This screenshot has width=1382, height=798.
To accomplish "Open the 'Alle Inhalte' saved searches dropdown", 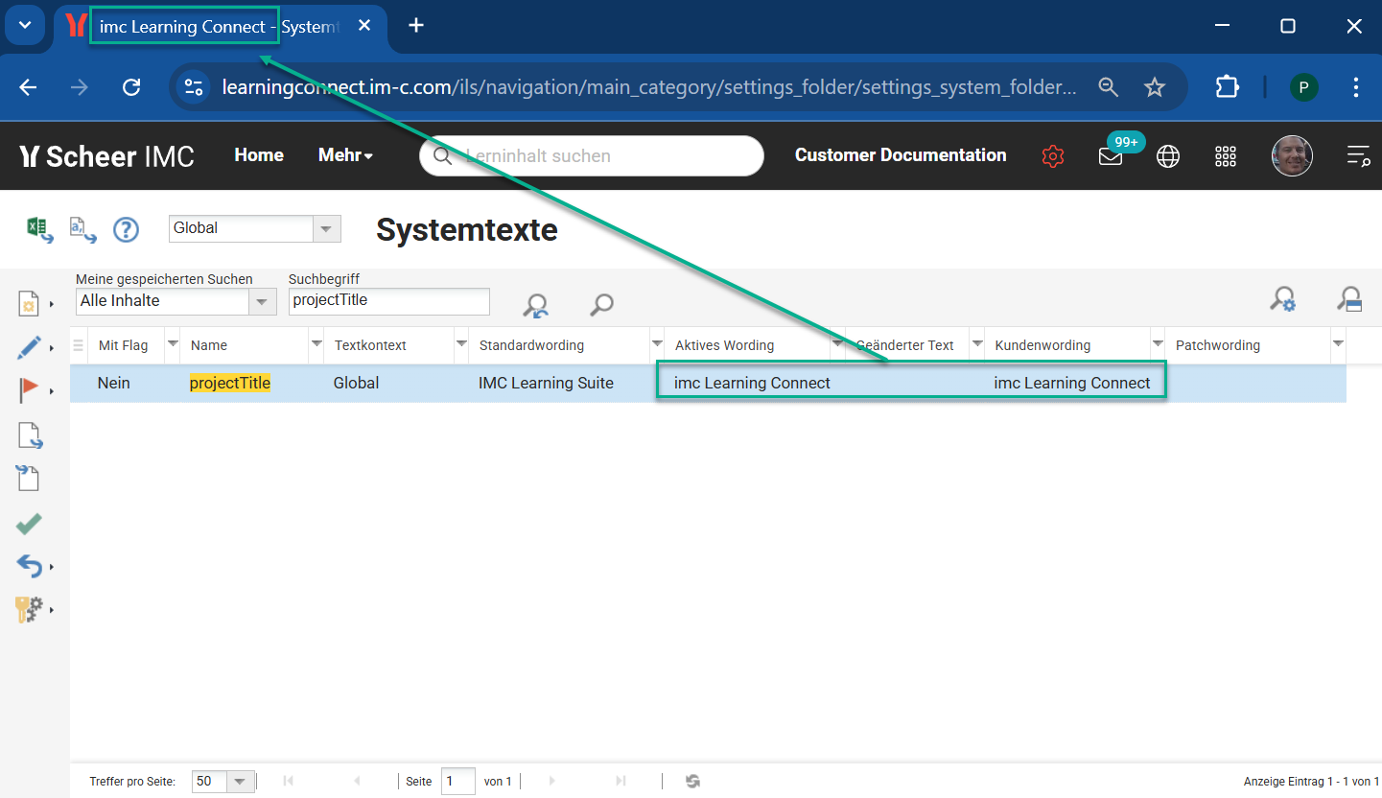I will coord(260,301).
